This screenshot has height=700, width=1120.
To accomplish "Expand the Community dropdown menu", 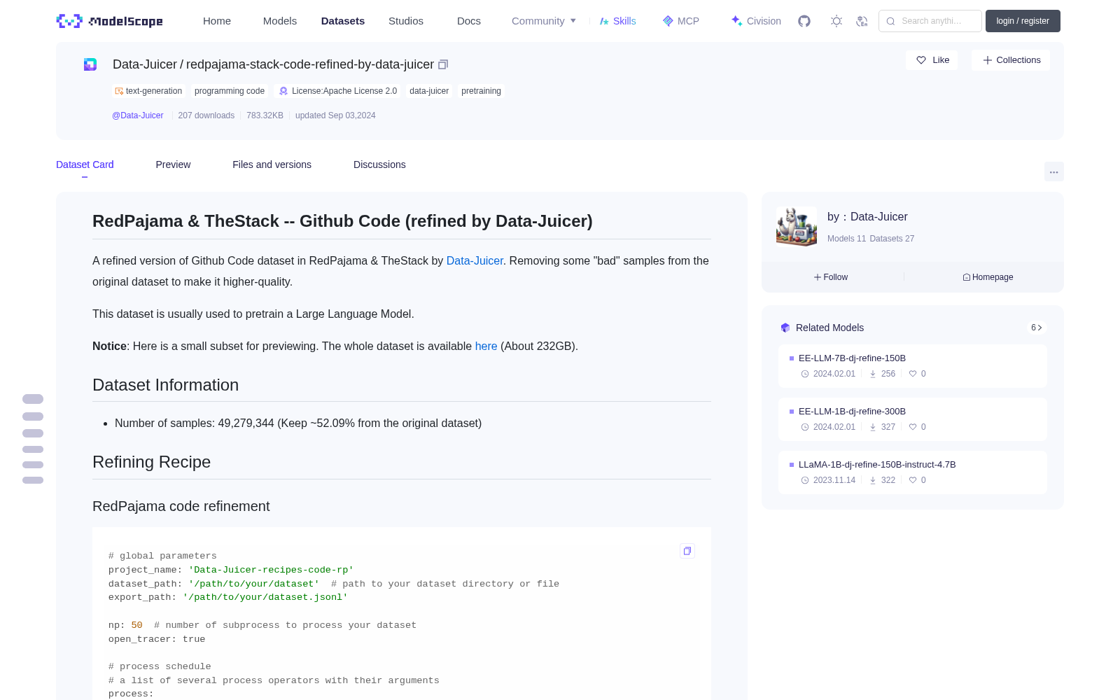I will pos(544,21).
